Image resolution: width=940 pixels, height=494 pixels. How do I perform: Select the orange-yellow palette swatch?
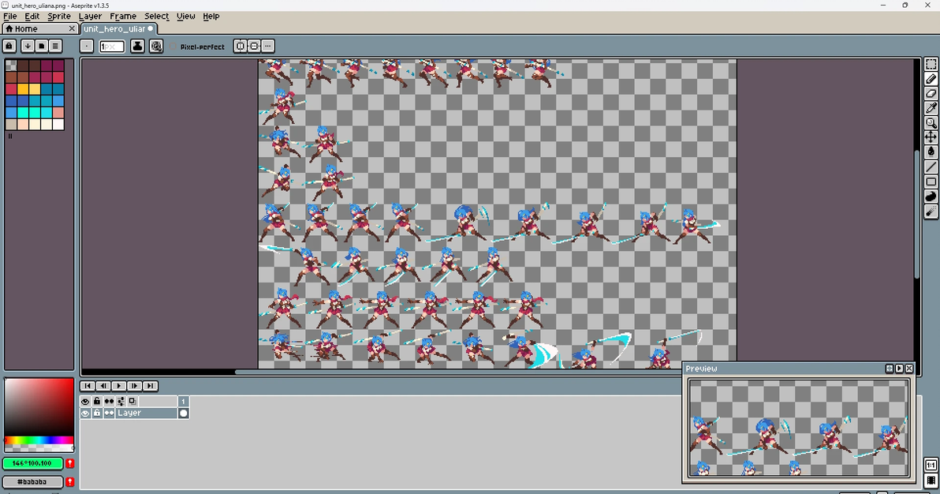(x=23, y=89)
